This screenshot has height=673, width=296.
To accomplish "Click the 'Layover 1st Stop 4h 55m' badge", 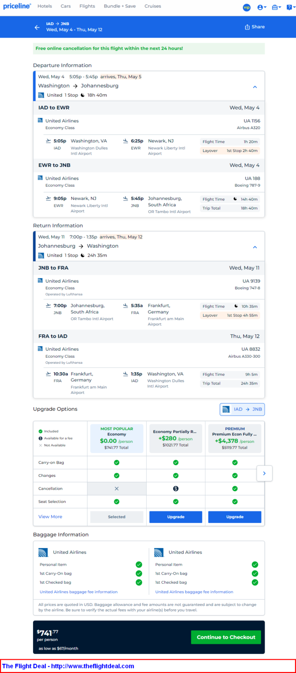I will tap(230, 315).
